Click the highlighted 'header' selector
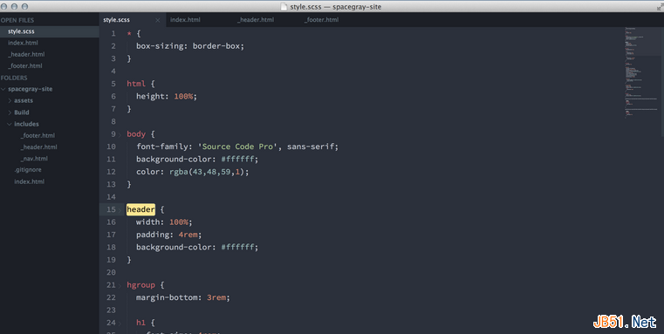Image resolution: width=664 pixels, height=334 pixels. click(x=140, y=209)
